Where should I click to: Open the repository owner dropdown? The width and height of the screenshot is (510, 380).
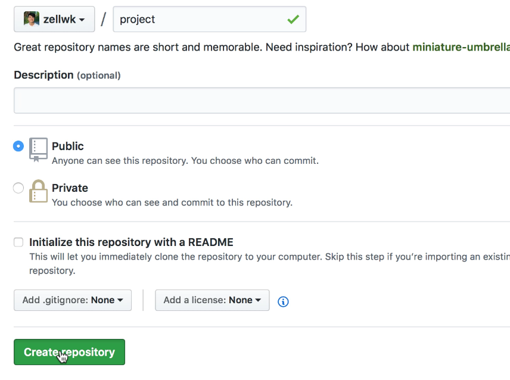point(54,19)
